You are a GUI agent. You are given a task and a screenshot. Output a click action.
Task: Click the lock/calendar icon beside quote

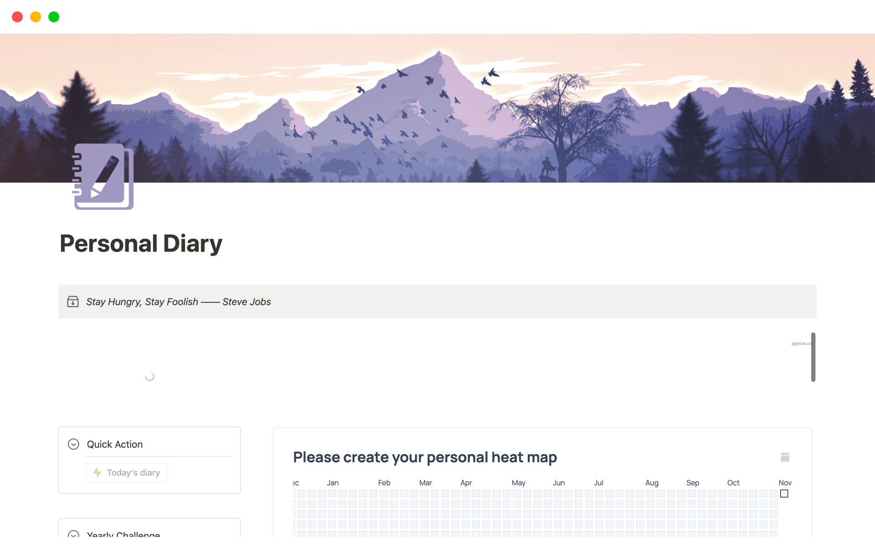73,301
